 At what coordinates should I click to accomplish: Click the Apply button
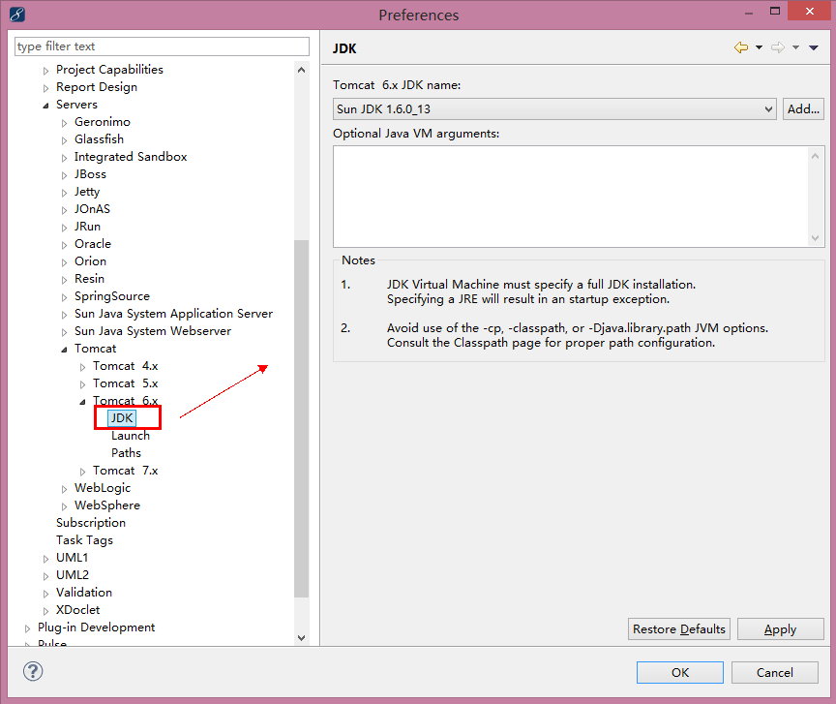pos(780,629)
